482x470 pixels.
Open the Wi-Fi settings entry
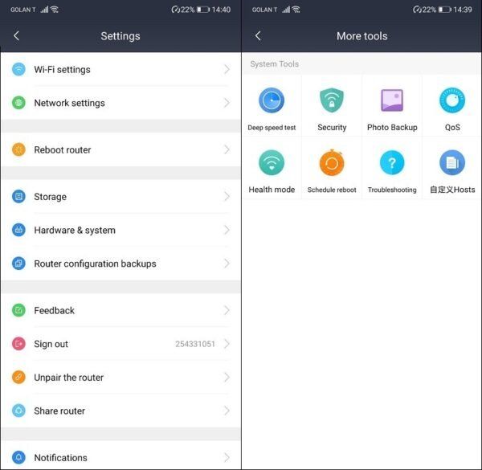pos(120,69)
